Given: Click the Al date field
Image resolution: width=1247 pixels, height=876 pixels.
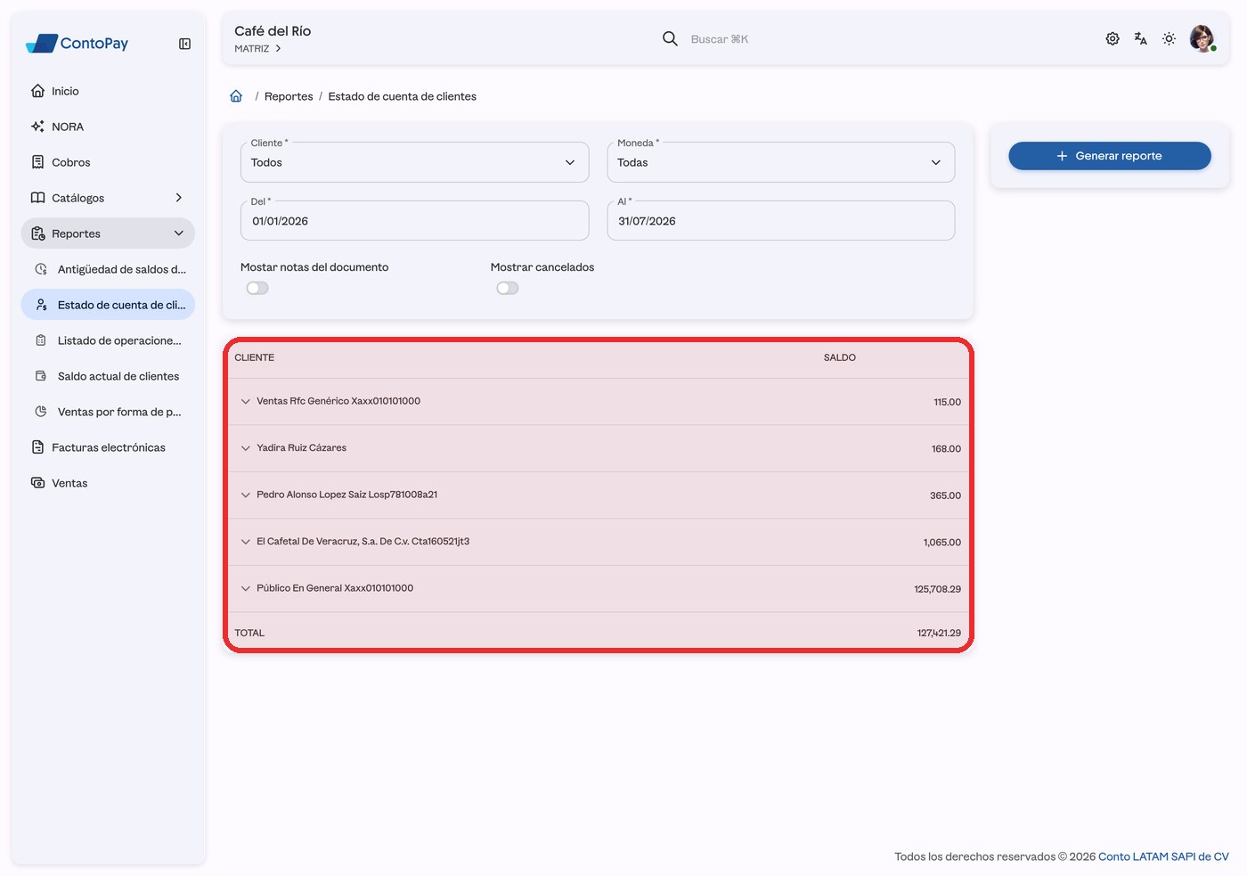Looking at the screenshot, I should [x=781, y=220].
